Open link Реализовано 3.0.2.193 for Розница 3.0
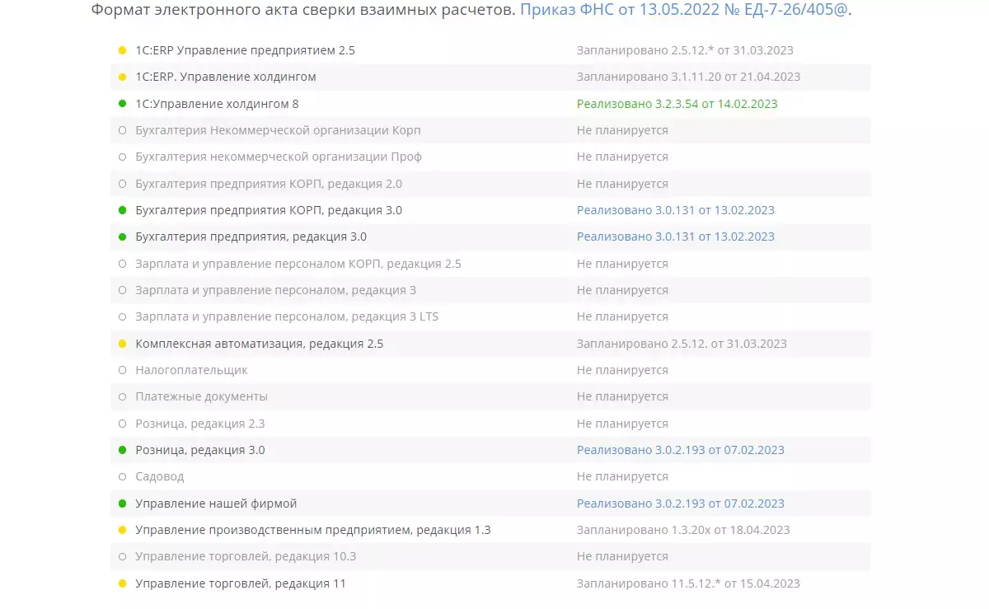 click(x=681, y=450)
